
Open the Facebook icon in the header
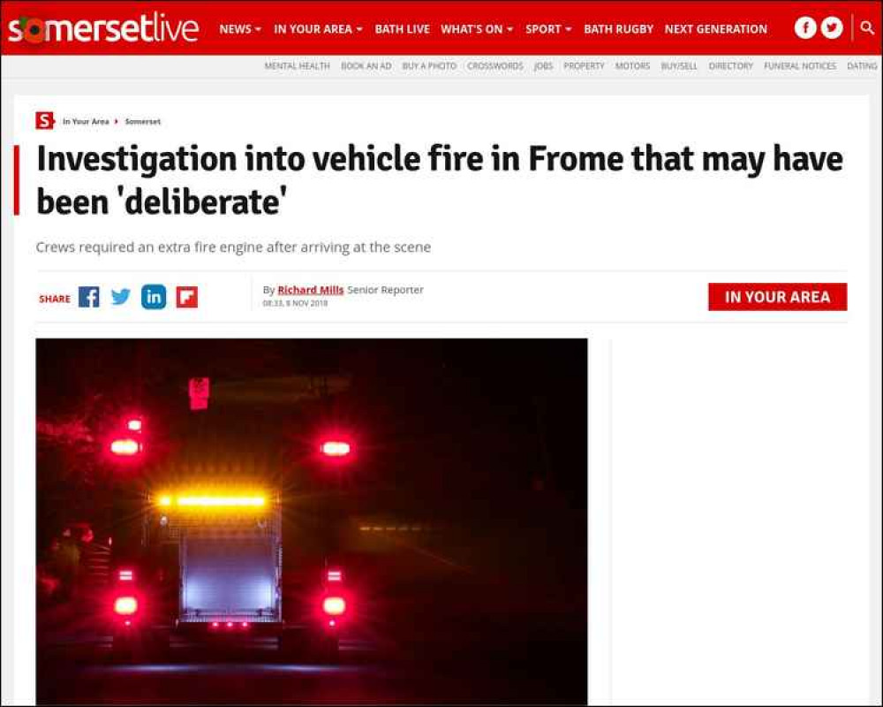[805, 27]
